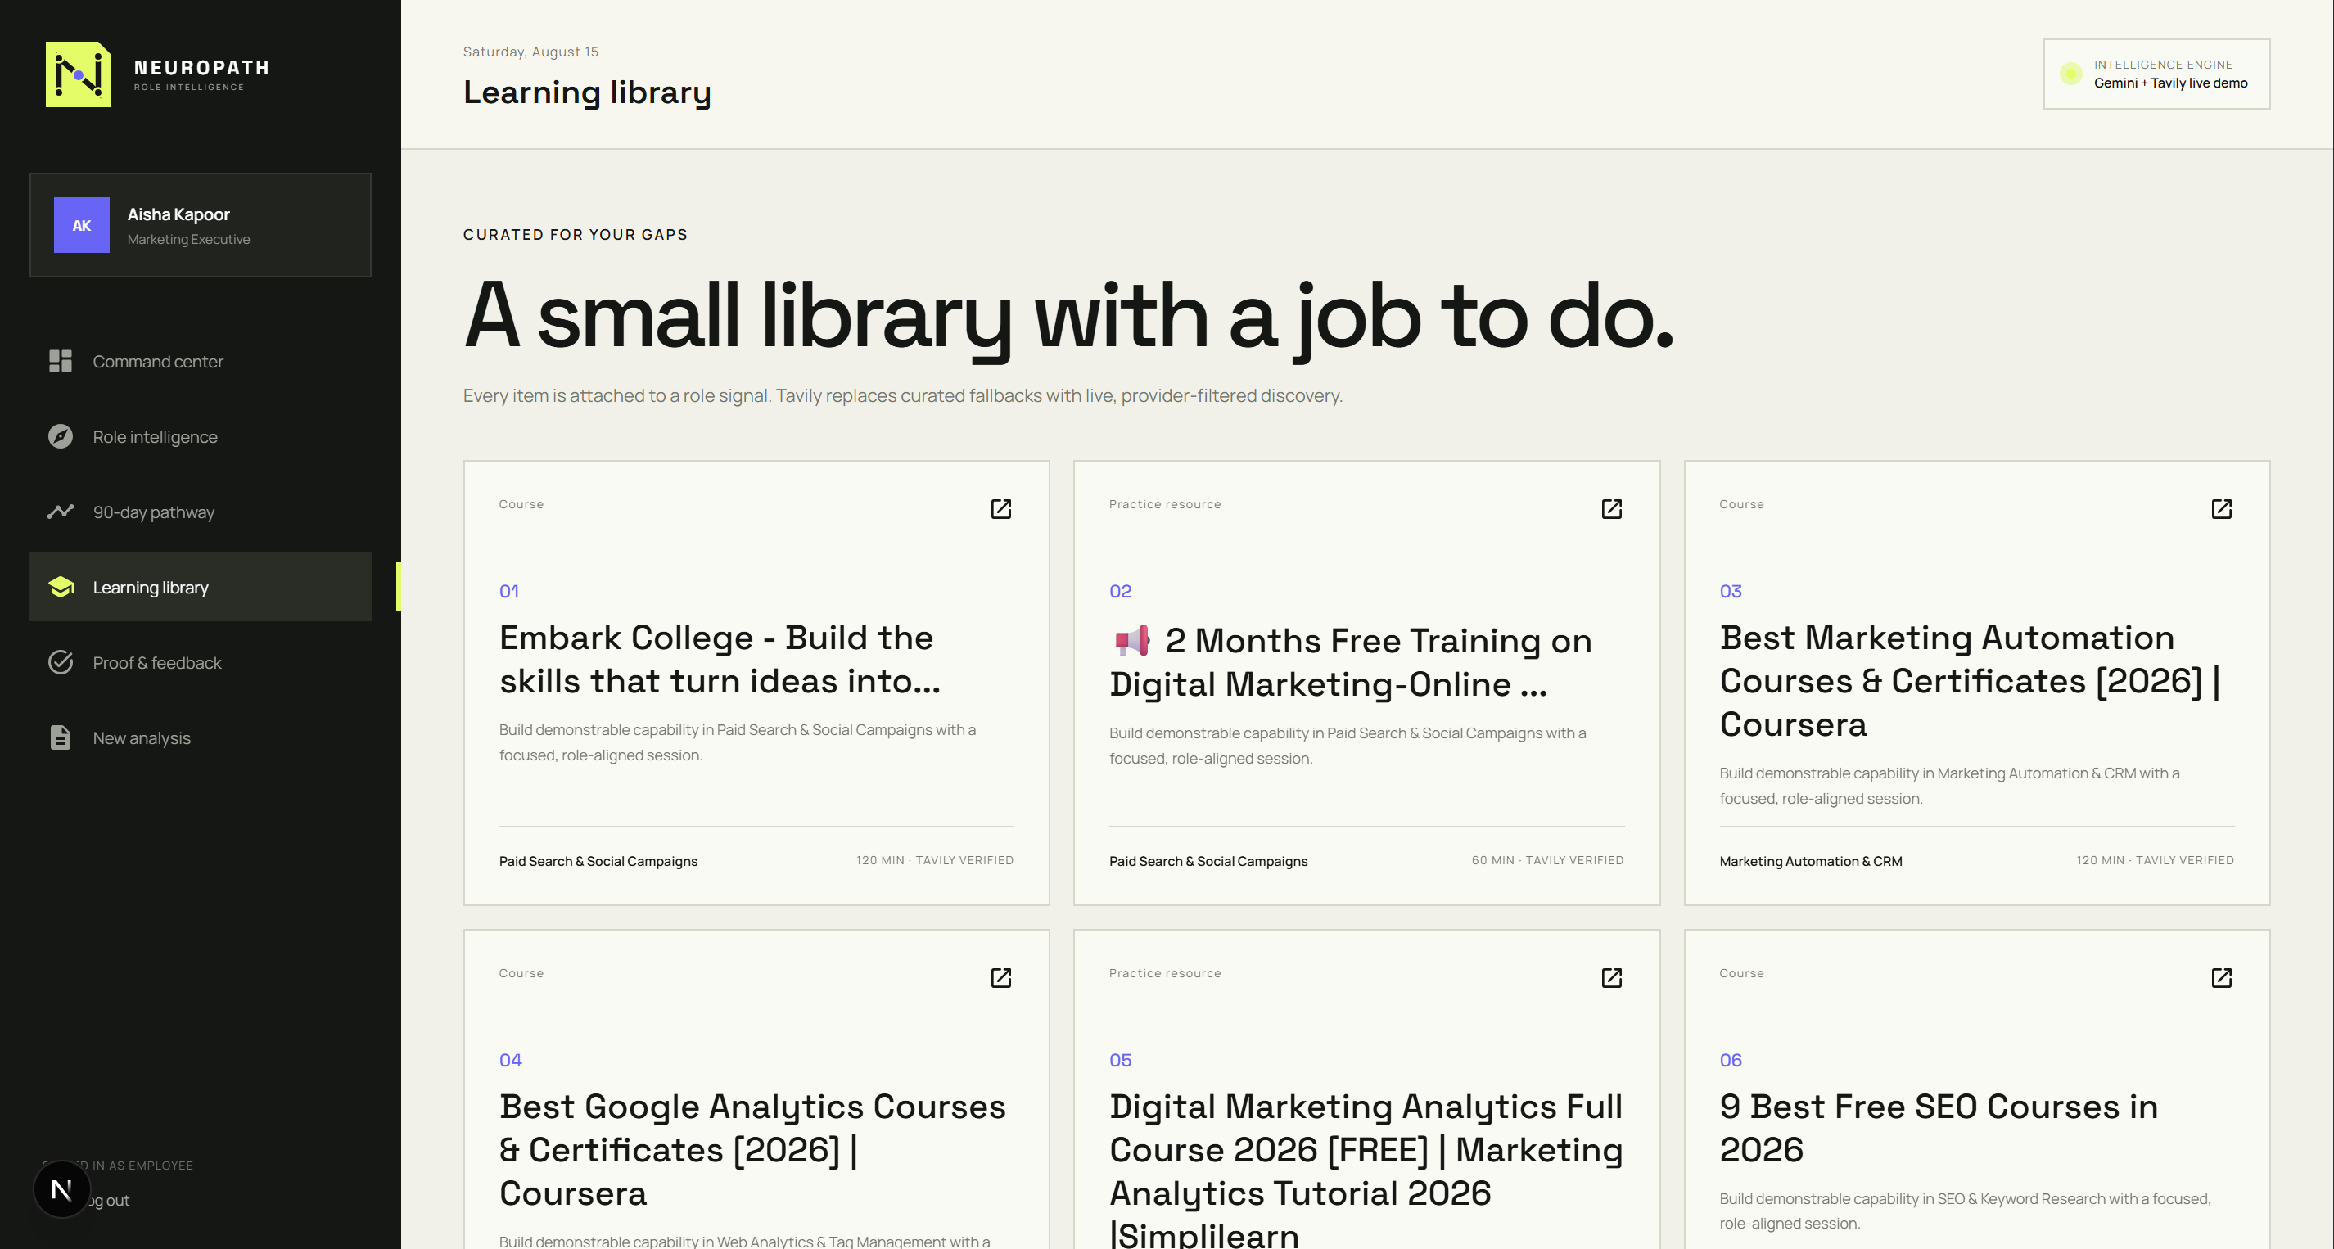The height and width of the screenshot is (1249, 2334).
Task: Open external link on 9 Best Free SEO card
Action: click(x=2221, y=977)
